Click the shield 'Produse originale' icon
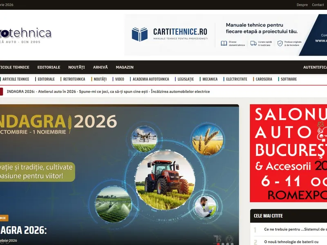The height and width of the screenshot is (245, 327). pyautogui.click(x=280, y=43)
